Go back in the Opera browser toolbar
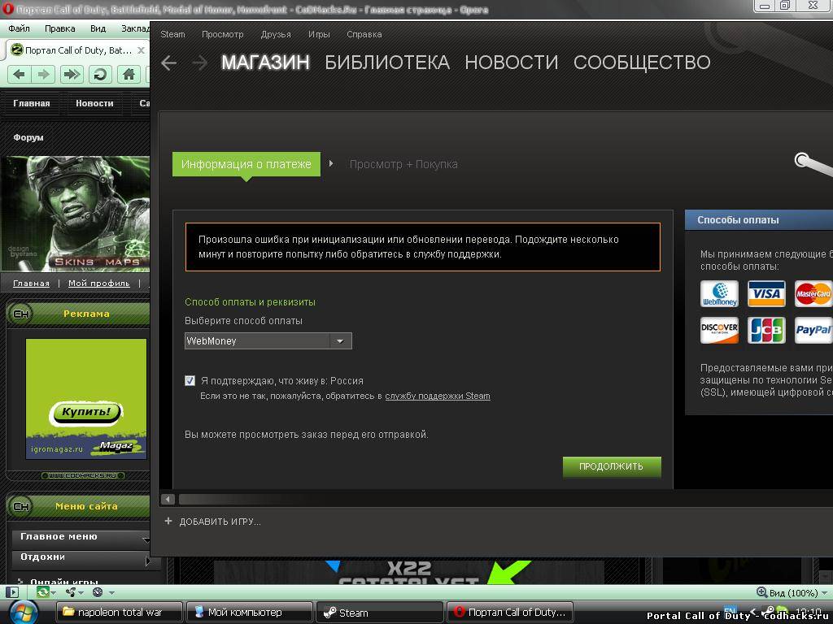Image resolution: width=833 pixels, height=624 pixels. click(20, 74)
